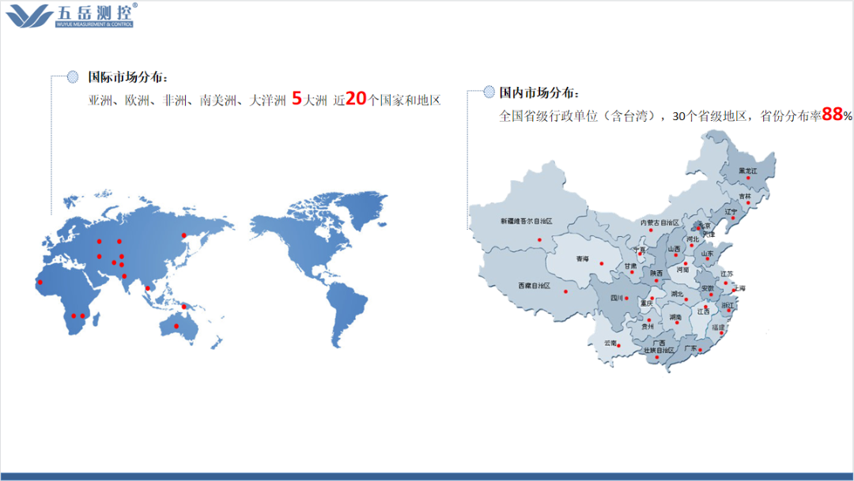Viewport: 854px width, 481px height.
Task: Select the red marker in 黑龙江 province
Action: point(748,178)
